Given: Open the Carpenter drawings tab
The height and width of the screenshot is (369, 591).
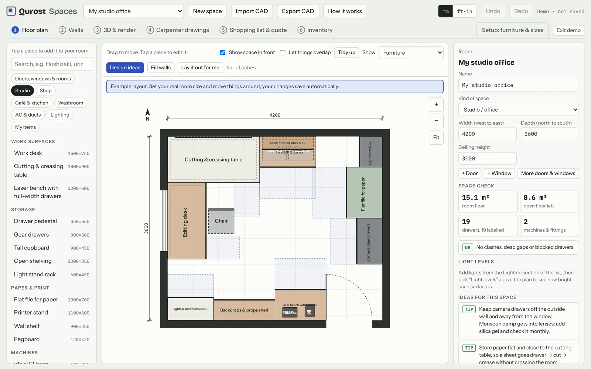Looking at the screenshot, I should pos(178,30).
